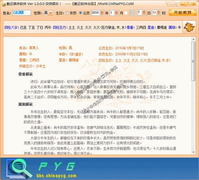Select the 农历 lunar calendar radio button
The height and width of the screenshot is (180, 199).
point(67,13)
